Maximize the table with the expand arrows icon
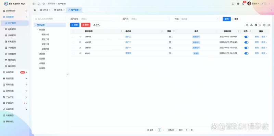The image size is (274, 136). (x=269, y=25)
